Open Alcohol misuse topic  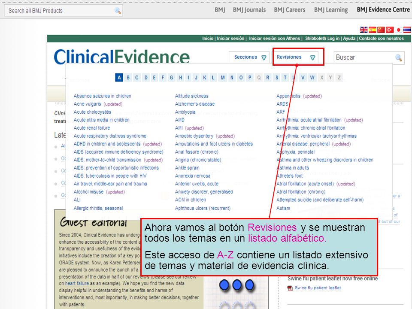click(x=88, y=192)
